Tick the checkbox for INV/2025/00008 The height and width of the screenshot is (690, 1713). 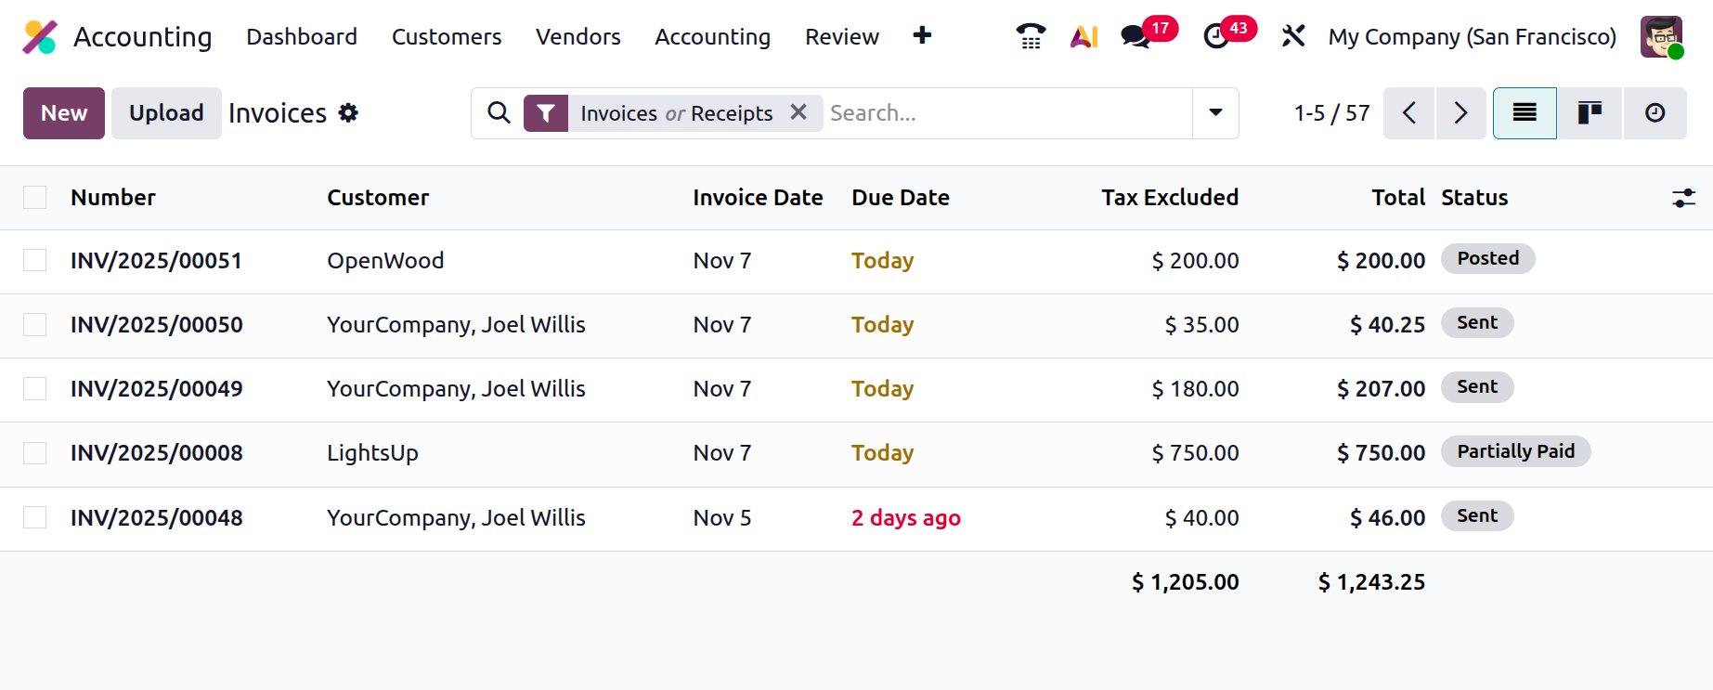35,453
